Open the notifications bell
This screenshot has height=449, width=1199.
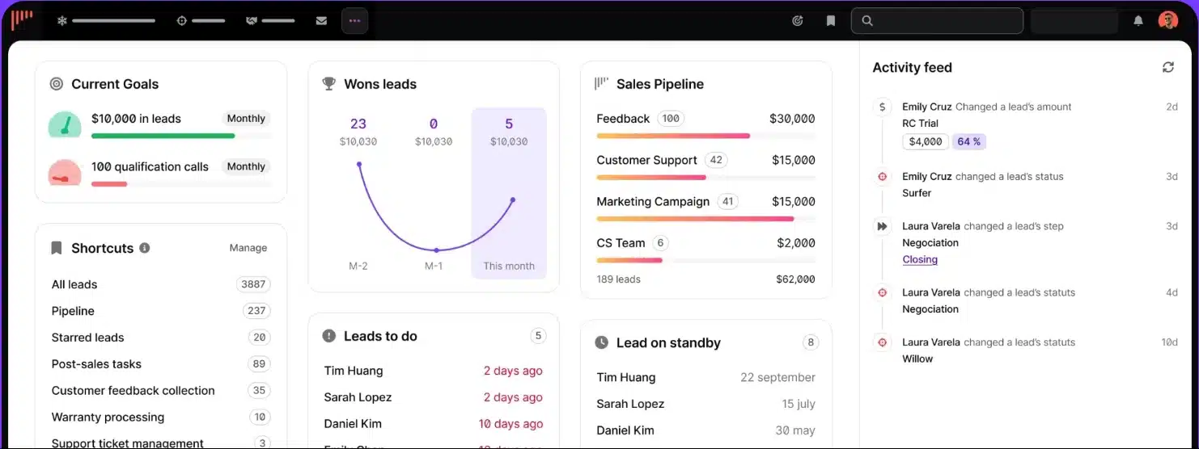point(1138,21)
